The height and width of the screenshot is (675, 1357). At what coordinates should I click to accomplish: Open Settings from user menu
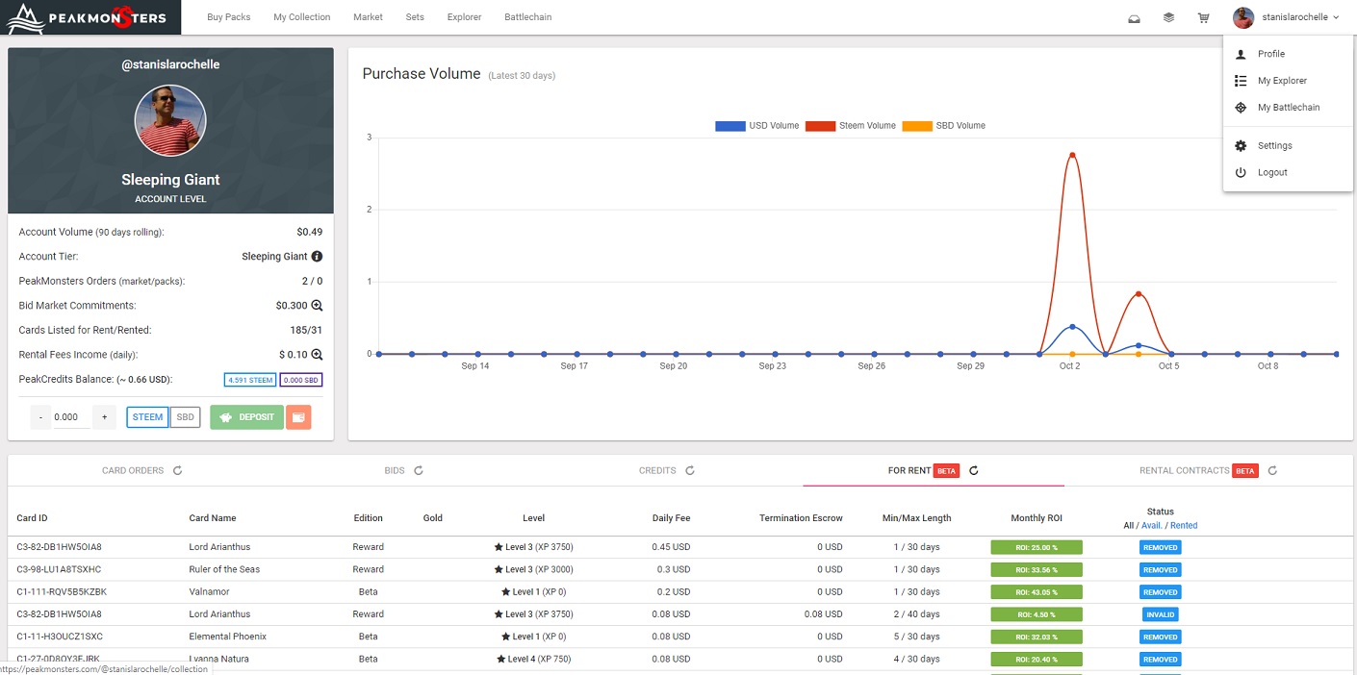(x=1288, y=146)
